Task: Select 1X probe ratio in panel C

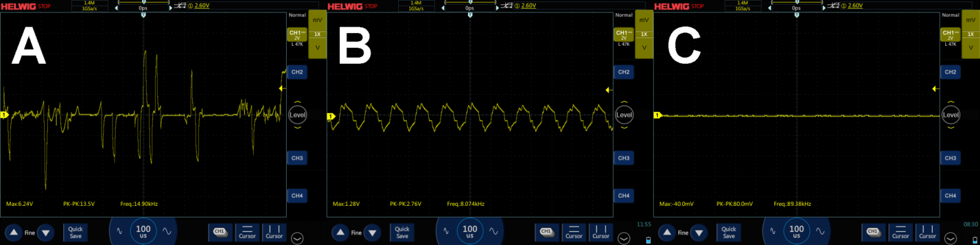Action: pos(970,34)
